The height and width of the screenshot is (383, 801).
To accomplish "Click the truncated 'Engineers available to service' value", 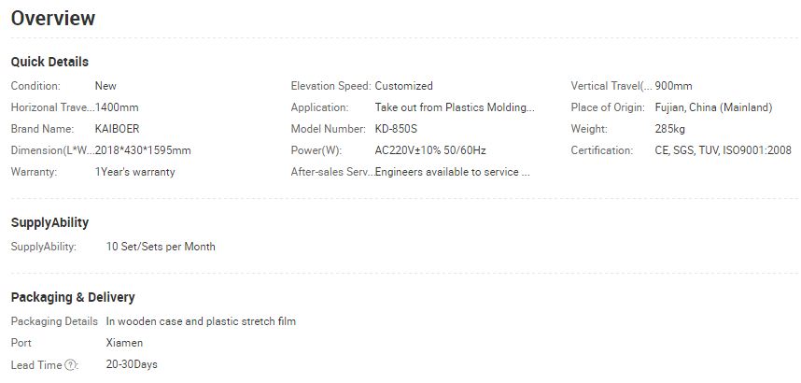I will click(452, 172).
